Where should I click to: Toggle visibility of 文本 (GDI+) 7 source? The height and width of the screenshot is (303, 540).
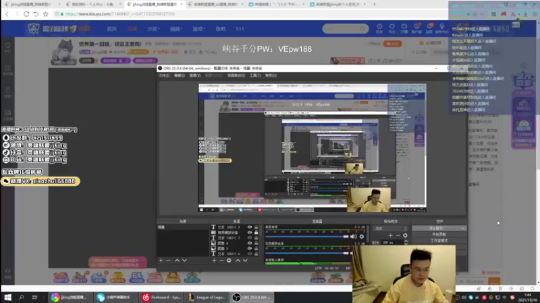pyautogui.click(x=250, y=238)
